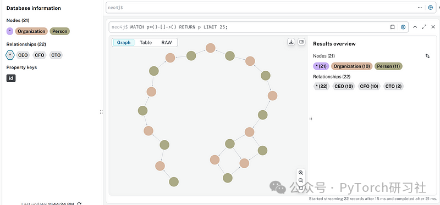Click the CTO relationship type in sidebar
This screenshot has width=440, height=205.
56,55
